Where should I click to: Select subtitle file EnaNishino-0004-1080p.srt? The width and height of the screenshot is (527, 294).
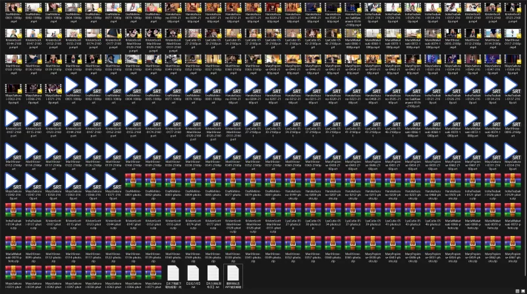click(134, 91)
